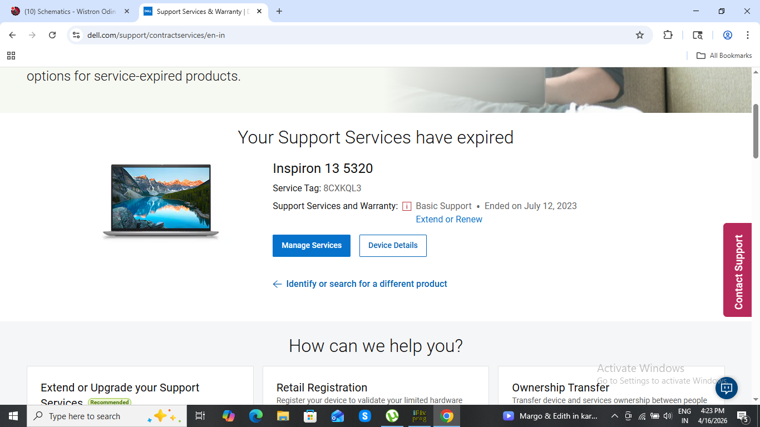Open the Chrome profile account icon

727,34
